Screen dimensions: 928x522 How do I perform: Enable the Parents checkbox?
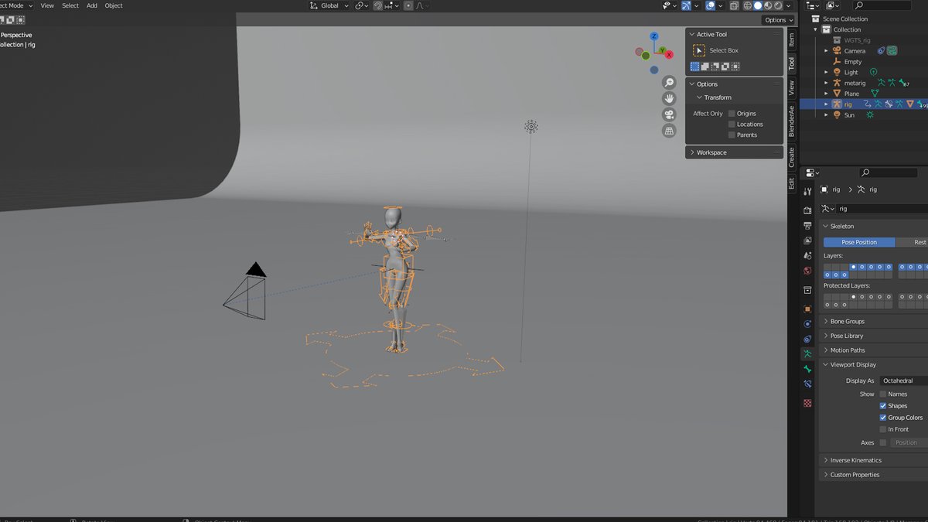tap(732, 135)
